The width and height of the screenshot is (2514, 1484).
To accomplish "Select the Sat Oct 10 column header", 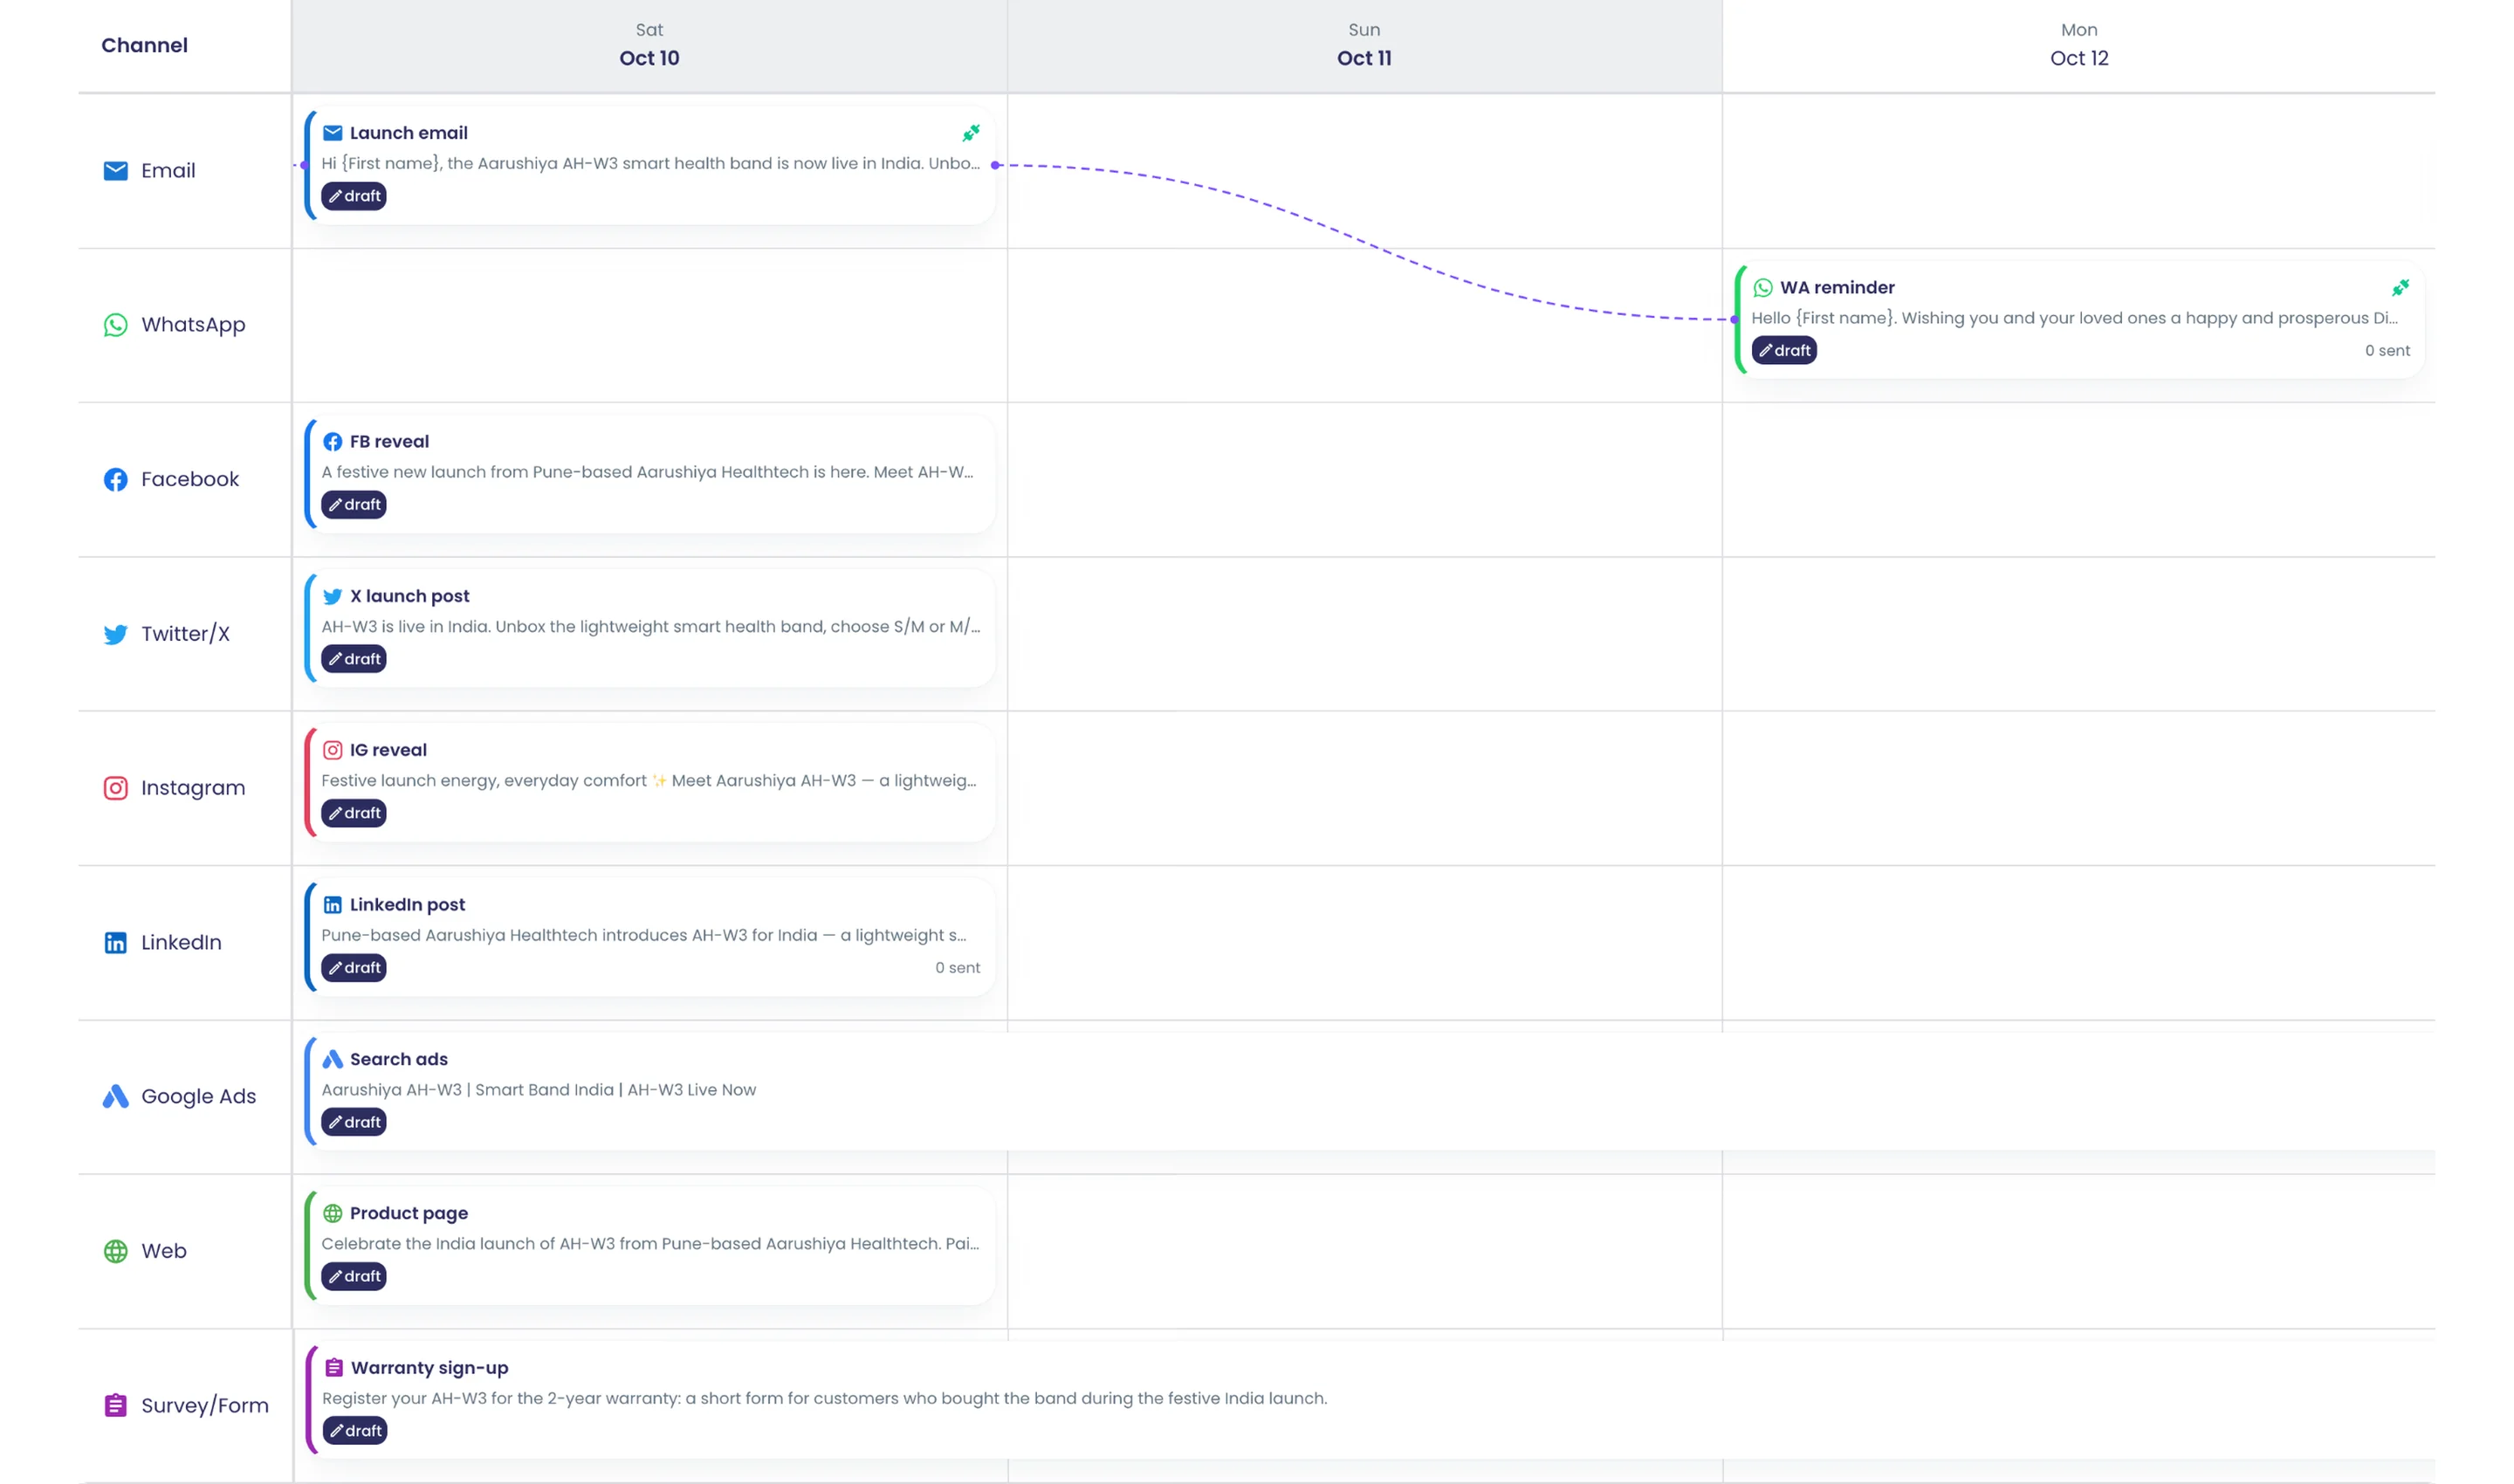I will pyautogui.click(x=649, y=45).
